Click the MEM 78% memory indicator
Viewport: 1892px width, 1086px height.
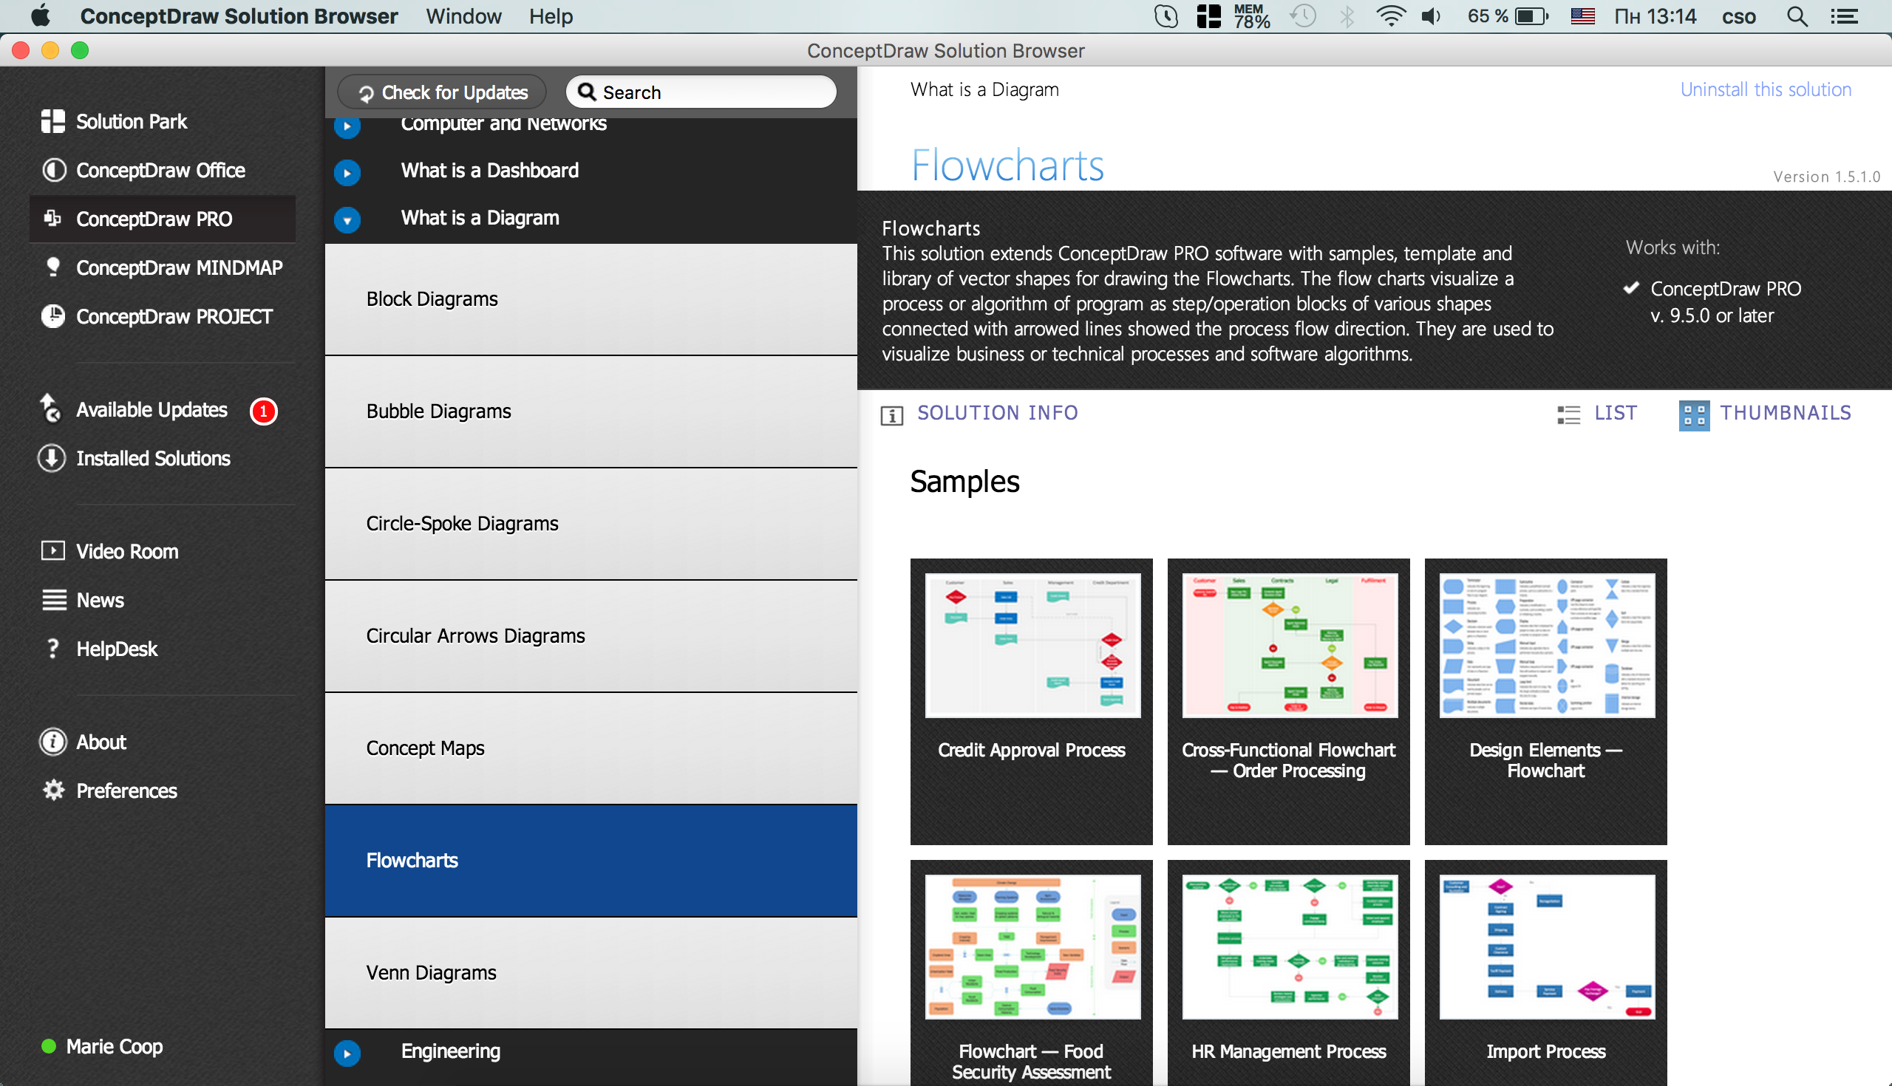click(x=1251, y=16)
